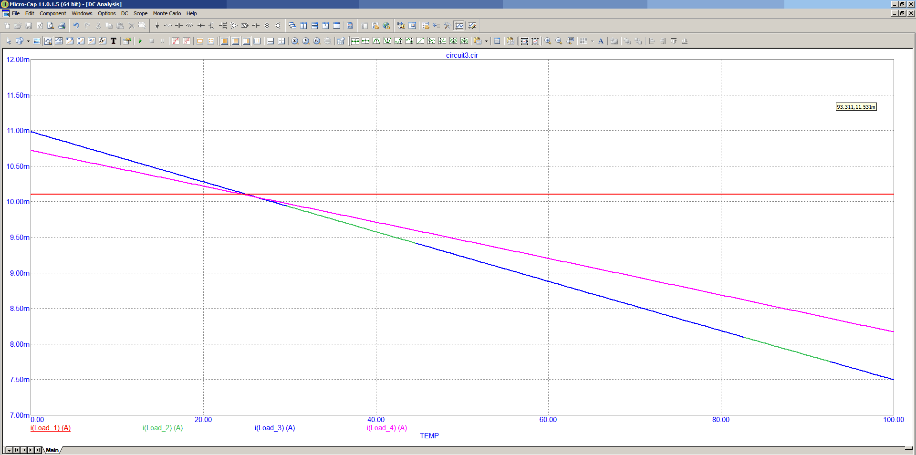Go to first page tab button
This screenshot has width=916, height=455.
click(17, 450)
